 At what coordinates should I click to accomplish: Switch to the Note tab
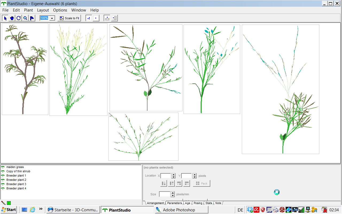click(x=218, y=203)
